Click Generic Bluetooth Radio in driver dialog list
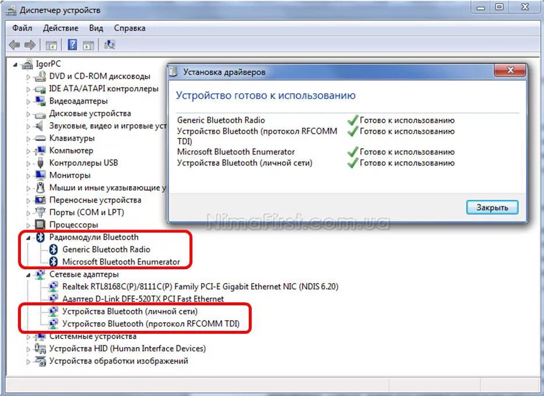 pyautogui.click(x=221, y=120)
